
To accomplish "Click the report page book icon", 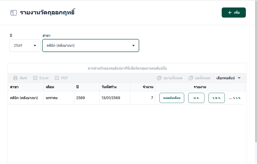I will pyautogui.click(x=13, y=13).
